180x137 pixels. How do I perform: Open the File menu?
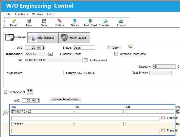pyautogui.click(x=8, y=14)
